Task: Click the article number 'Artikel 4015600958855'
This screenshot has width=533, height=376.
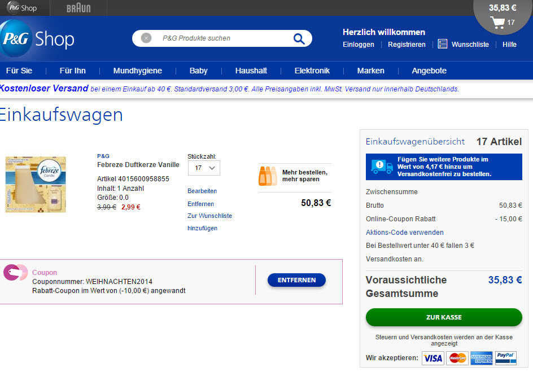Action: click(x=133, y=179)
